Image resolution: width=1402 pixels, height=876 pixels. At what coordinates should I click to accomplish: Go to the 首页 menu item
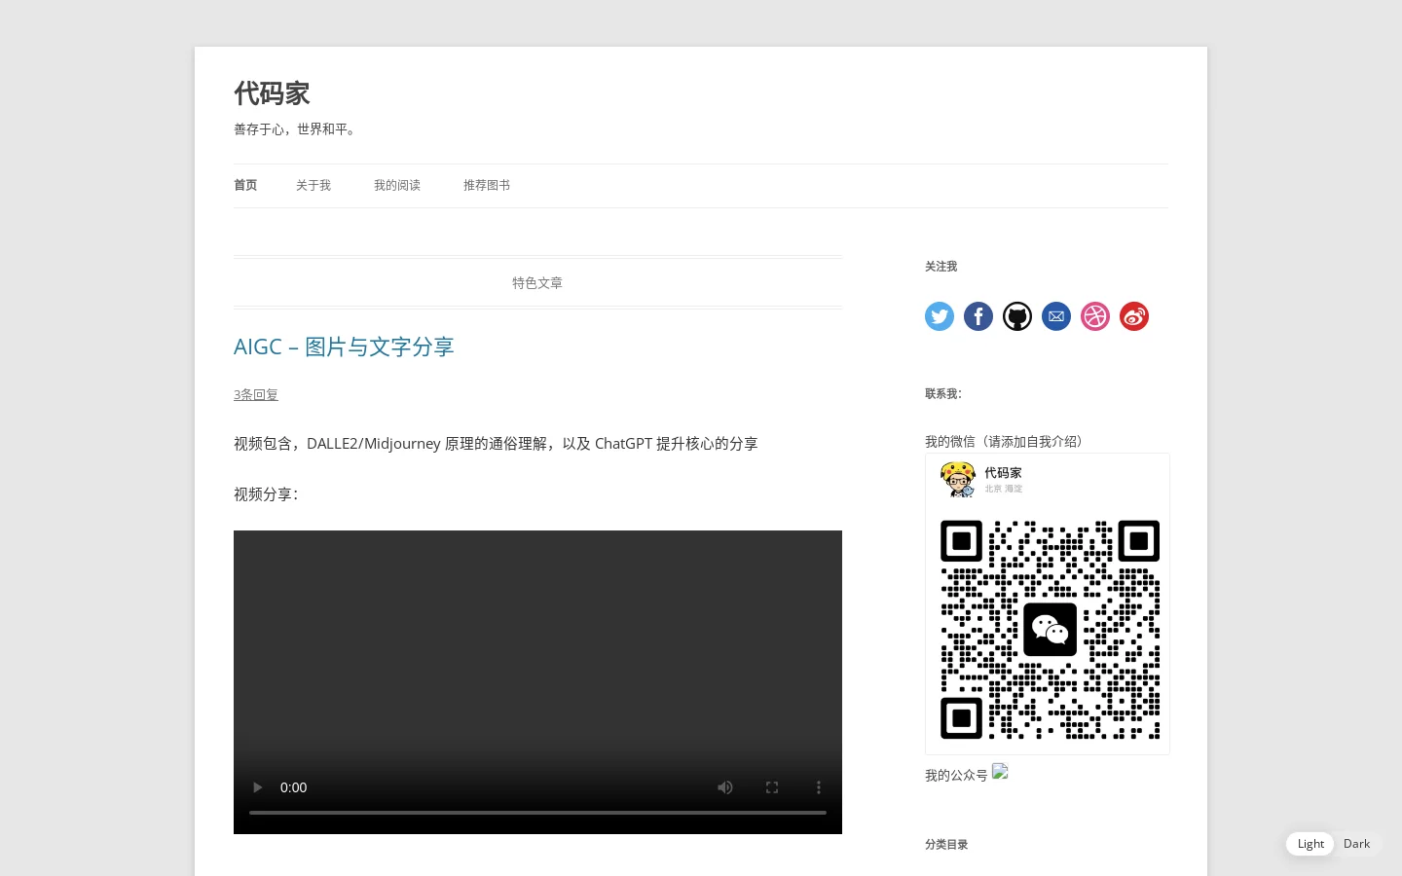click(x=245, y=185)
